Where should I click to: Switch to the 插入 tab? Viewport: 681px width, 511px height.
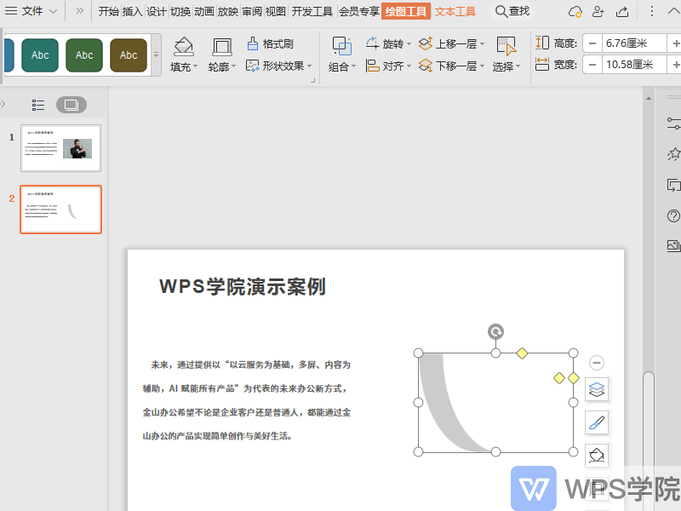[x=133, y=11]
